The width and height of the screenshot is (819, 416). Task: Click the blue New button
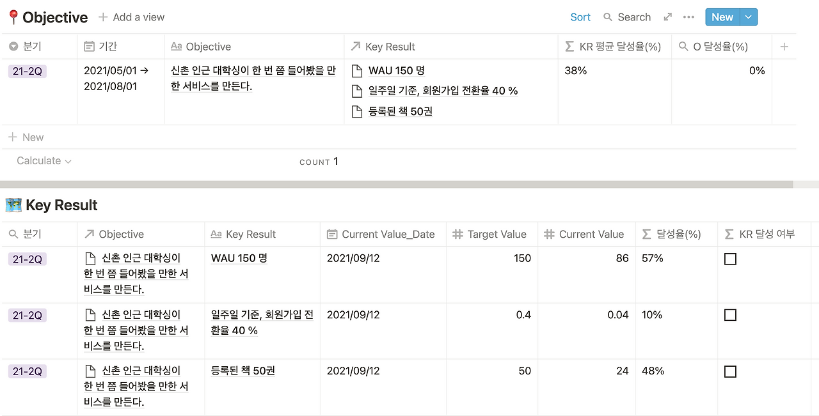pyautogui.click(x=722, y=17)
